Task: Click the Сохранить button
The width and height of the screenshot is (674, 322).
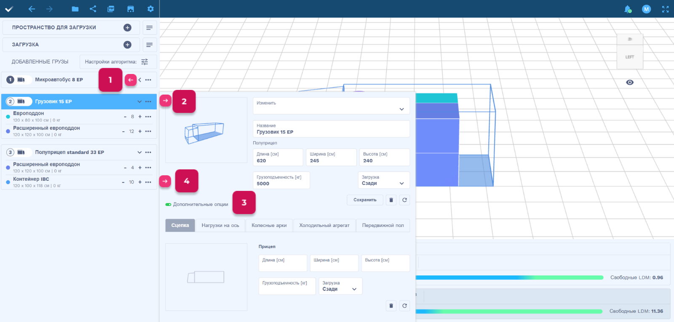Action: [x=365, y=200]
